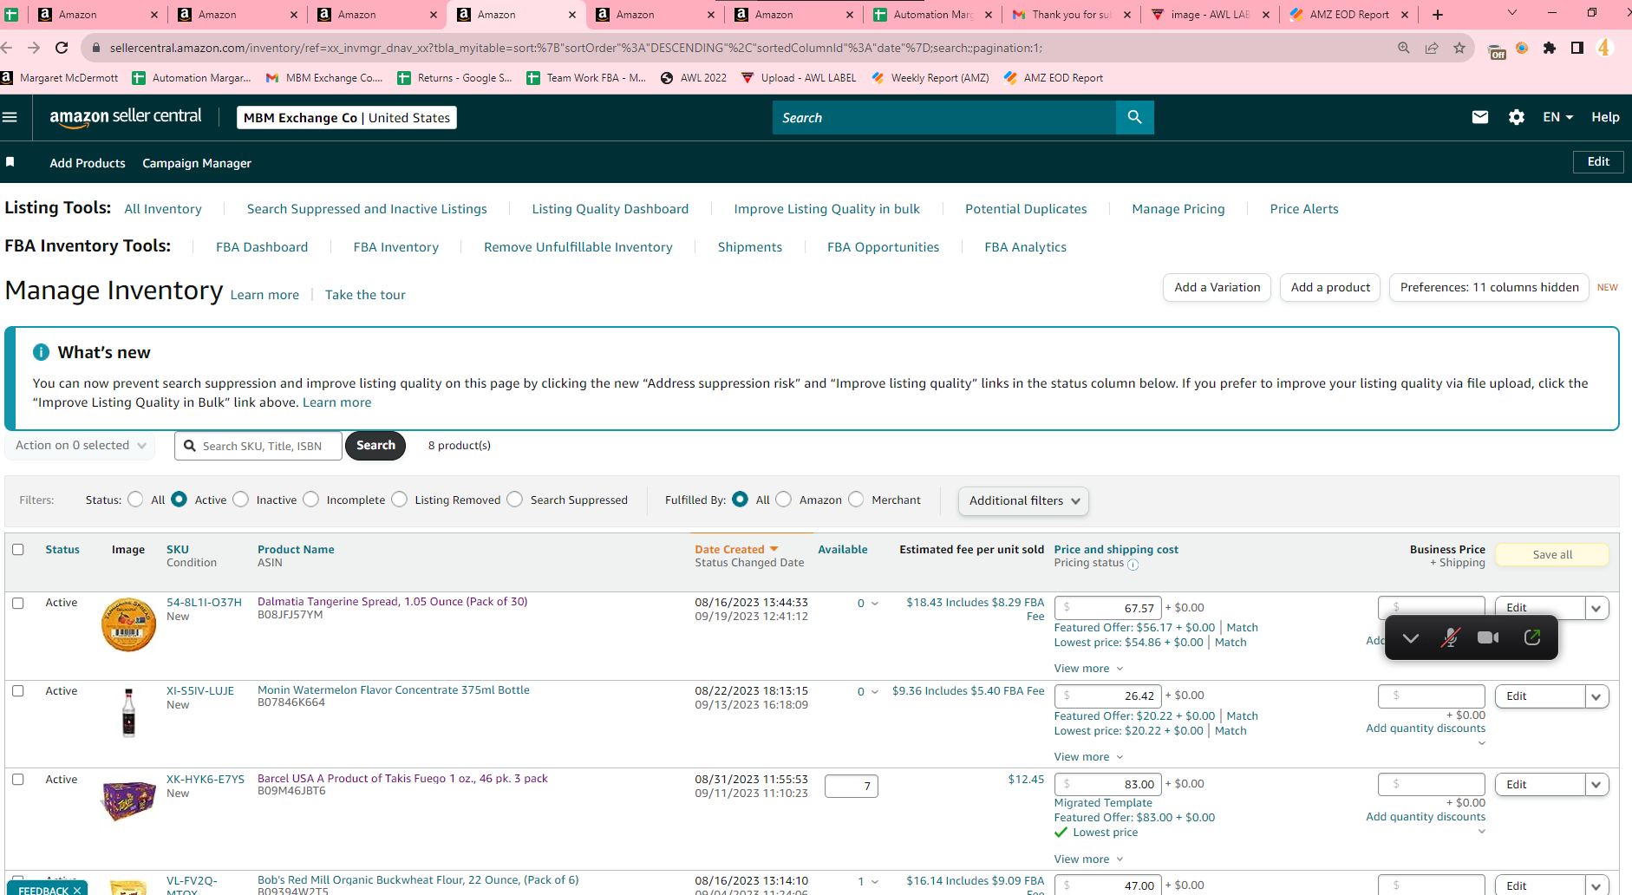This screenshot has width=1632, height=895.
Task: Switch to the AMZ EOD Report browser tab
Action: coord(1349,15)
